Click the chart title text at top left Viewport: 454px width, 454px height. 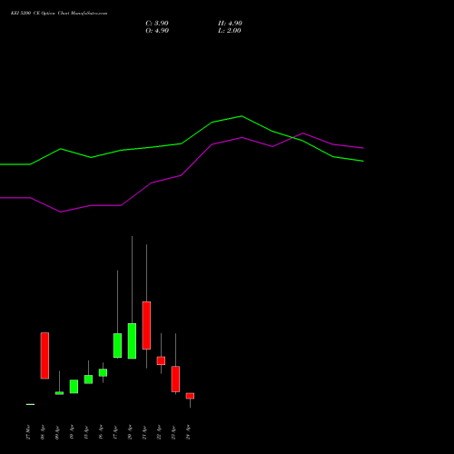[x=59, y=14]
